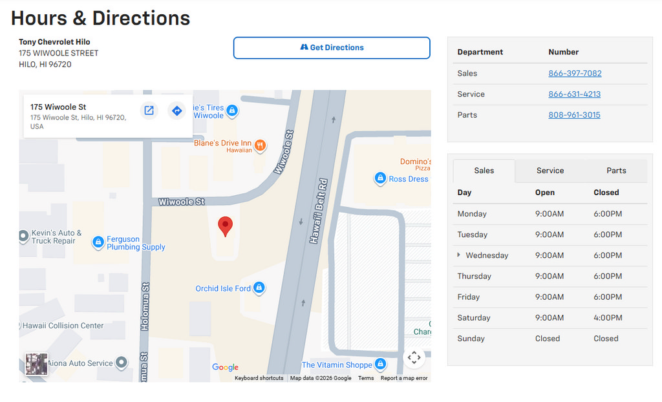This screenshot has width=662, height=402.
Task: Call Service number 866-631-4213
Action: (574, 94)
